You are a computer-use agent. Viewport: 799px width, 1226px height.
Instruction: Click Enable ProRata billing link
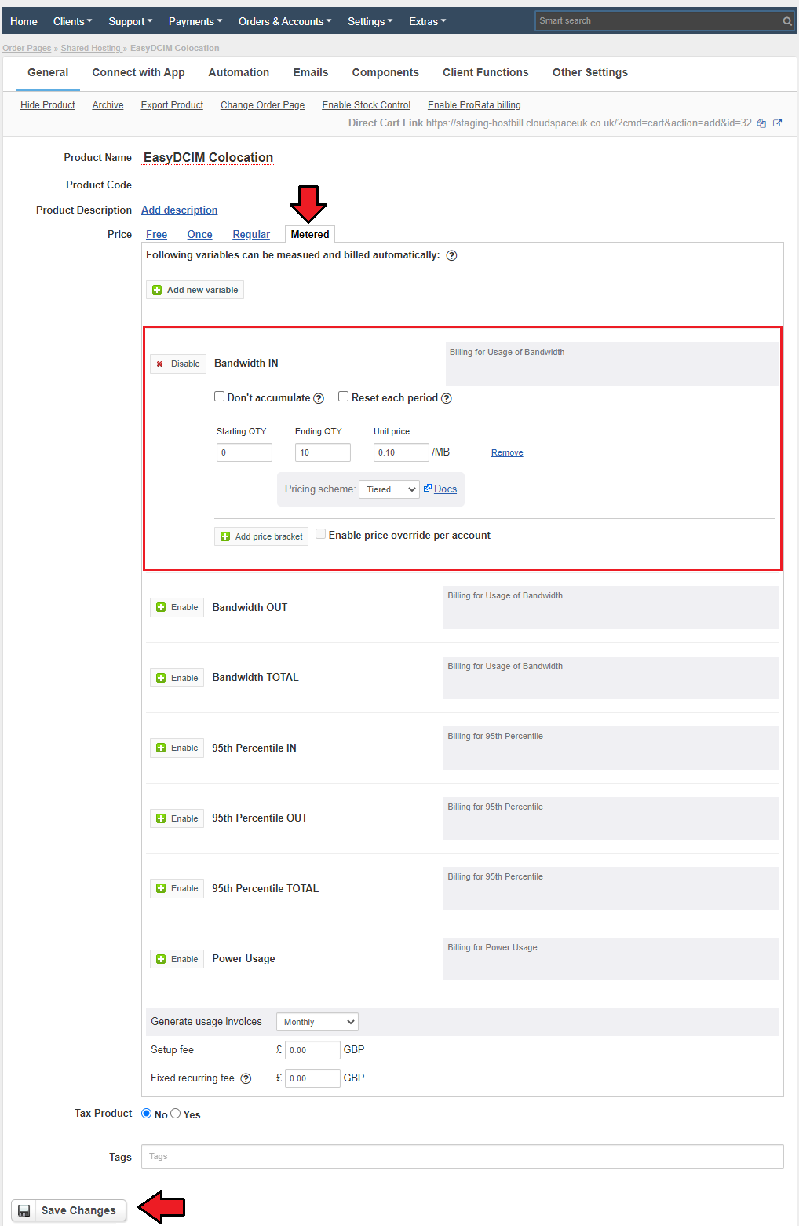(x=474, y=105)
